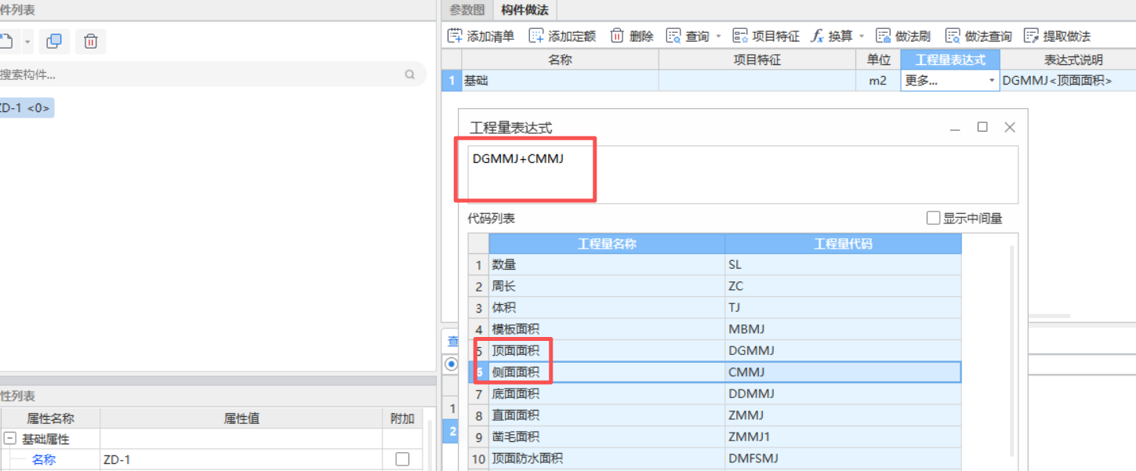The height and width of the screenshot is (471, 1136).
Task: Select the 周长 row
Action: [x=715, y=286]
